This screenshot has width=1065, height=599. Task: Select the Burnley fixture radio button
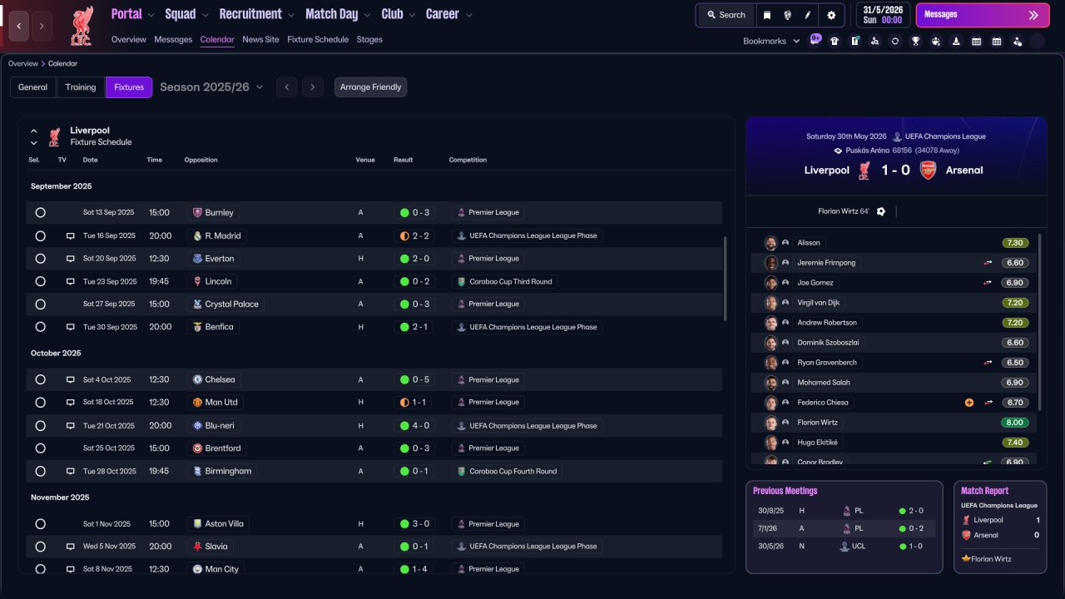(x=40, y=212)
